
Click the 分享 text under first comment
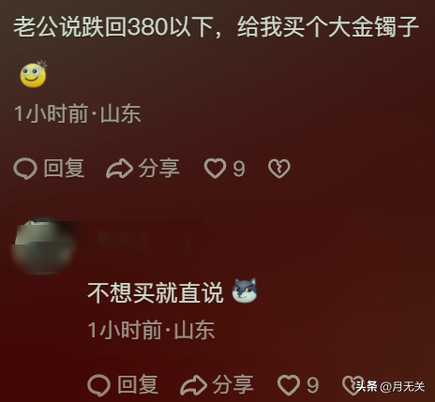[x=159, y=169]
